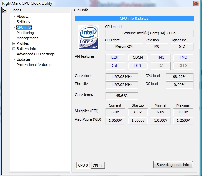Screen dimensions: 202x176
Task: Click the disabled DFFS feature box
Action: tap(183, 66)
